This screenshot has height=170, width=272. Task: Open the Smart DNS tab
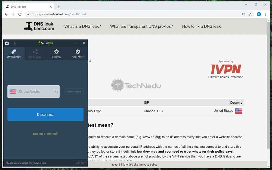pyautogui.click(x=35, y=54)
